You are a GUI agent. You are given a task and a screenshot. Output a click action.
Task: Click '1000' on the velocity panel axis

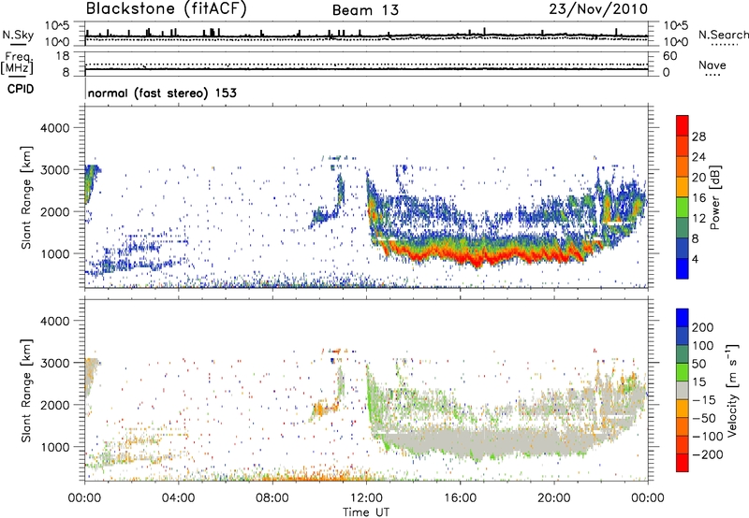click(54, 447)
